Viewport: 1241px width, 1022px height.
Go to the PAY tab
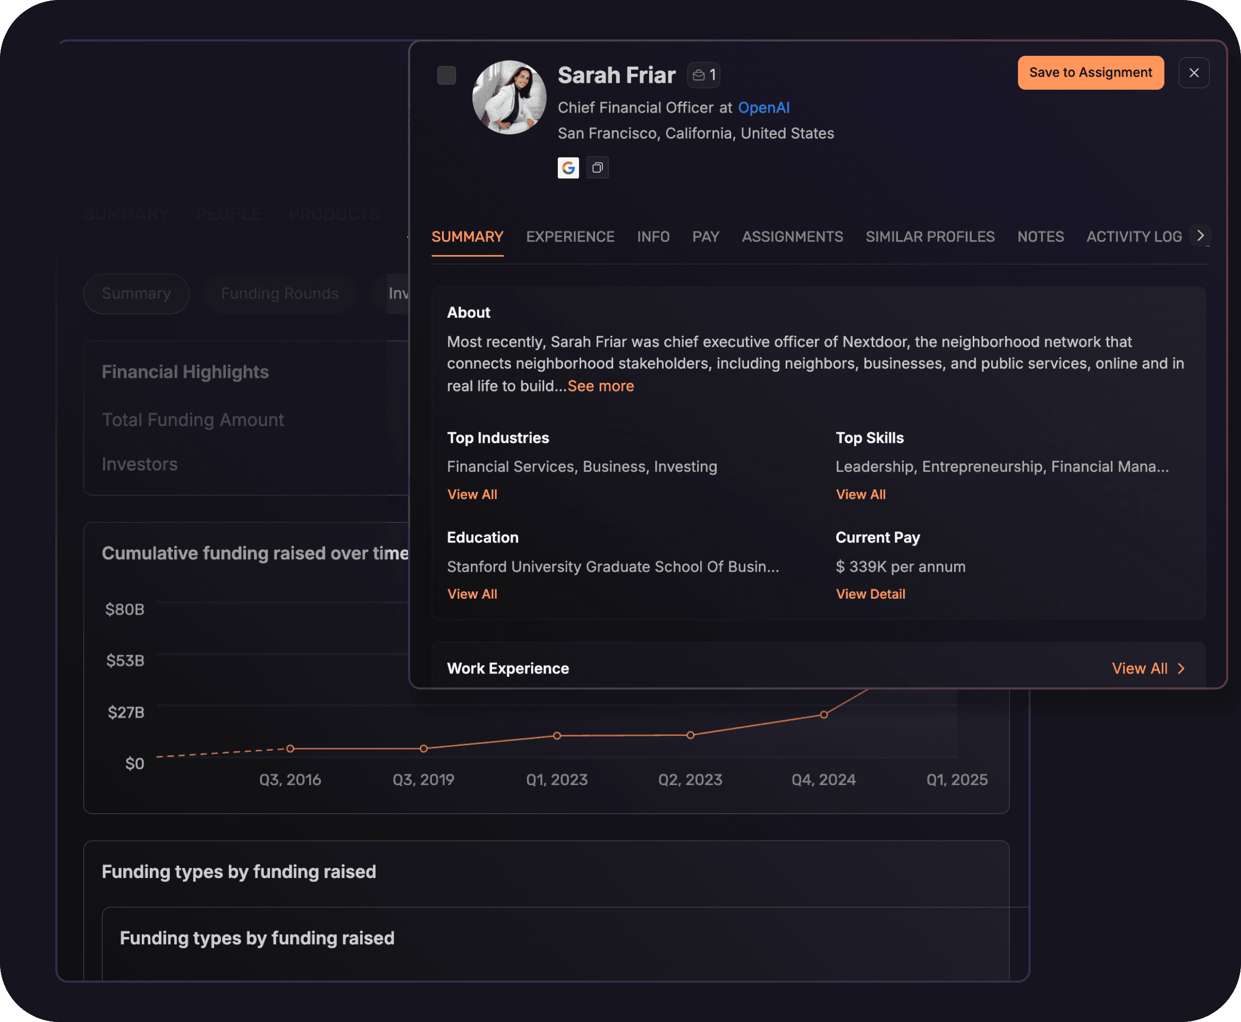tap(705, 237)
